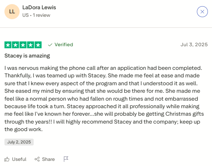This screenshot has height=166, width=212.
Task: Click the third green rating star
Action: pyautogui.click(x=23, y=45)
